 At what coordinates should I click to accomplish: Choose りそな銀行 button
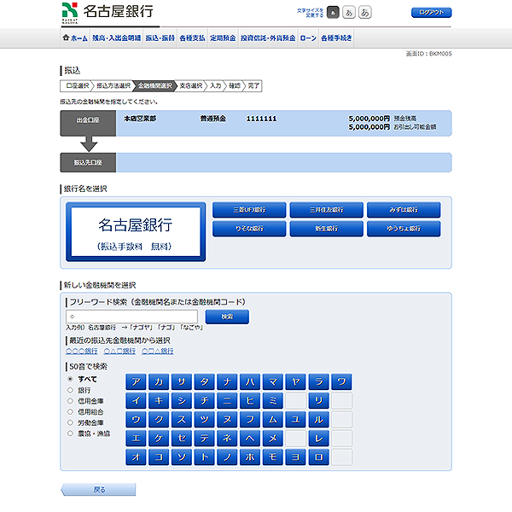[249, 229]
